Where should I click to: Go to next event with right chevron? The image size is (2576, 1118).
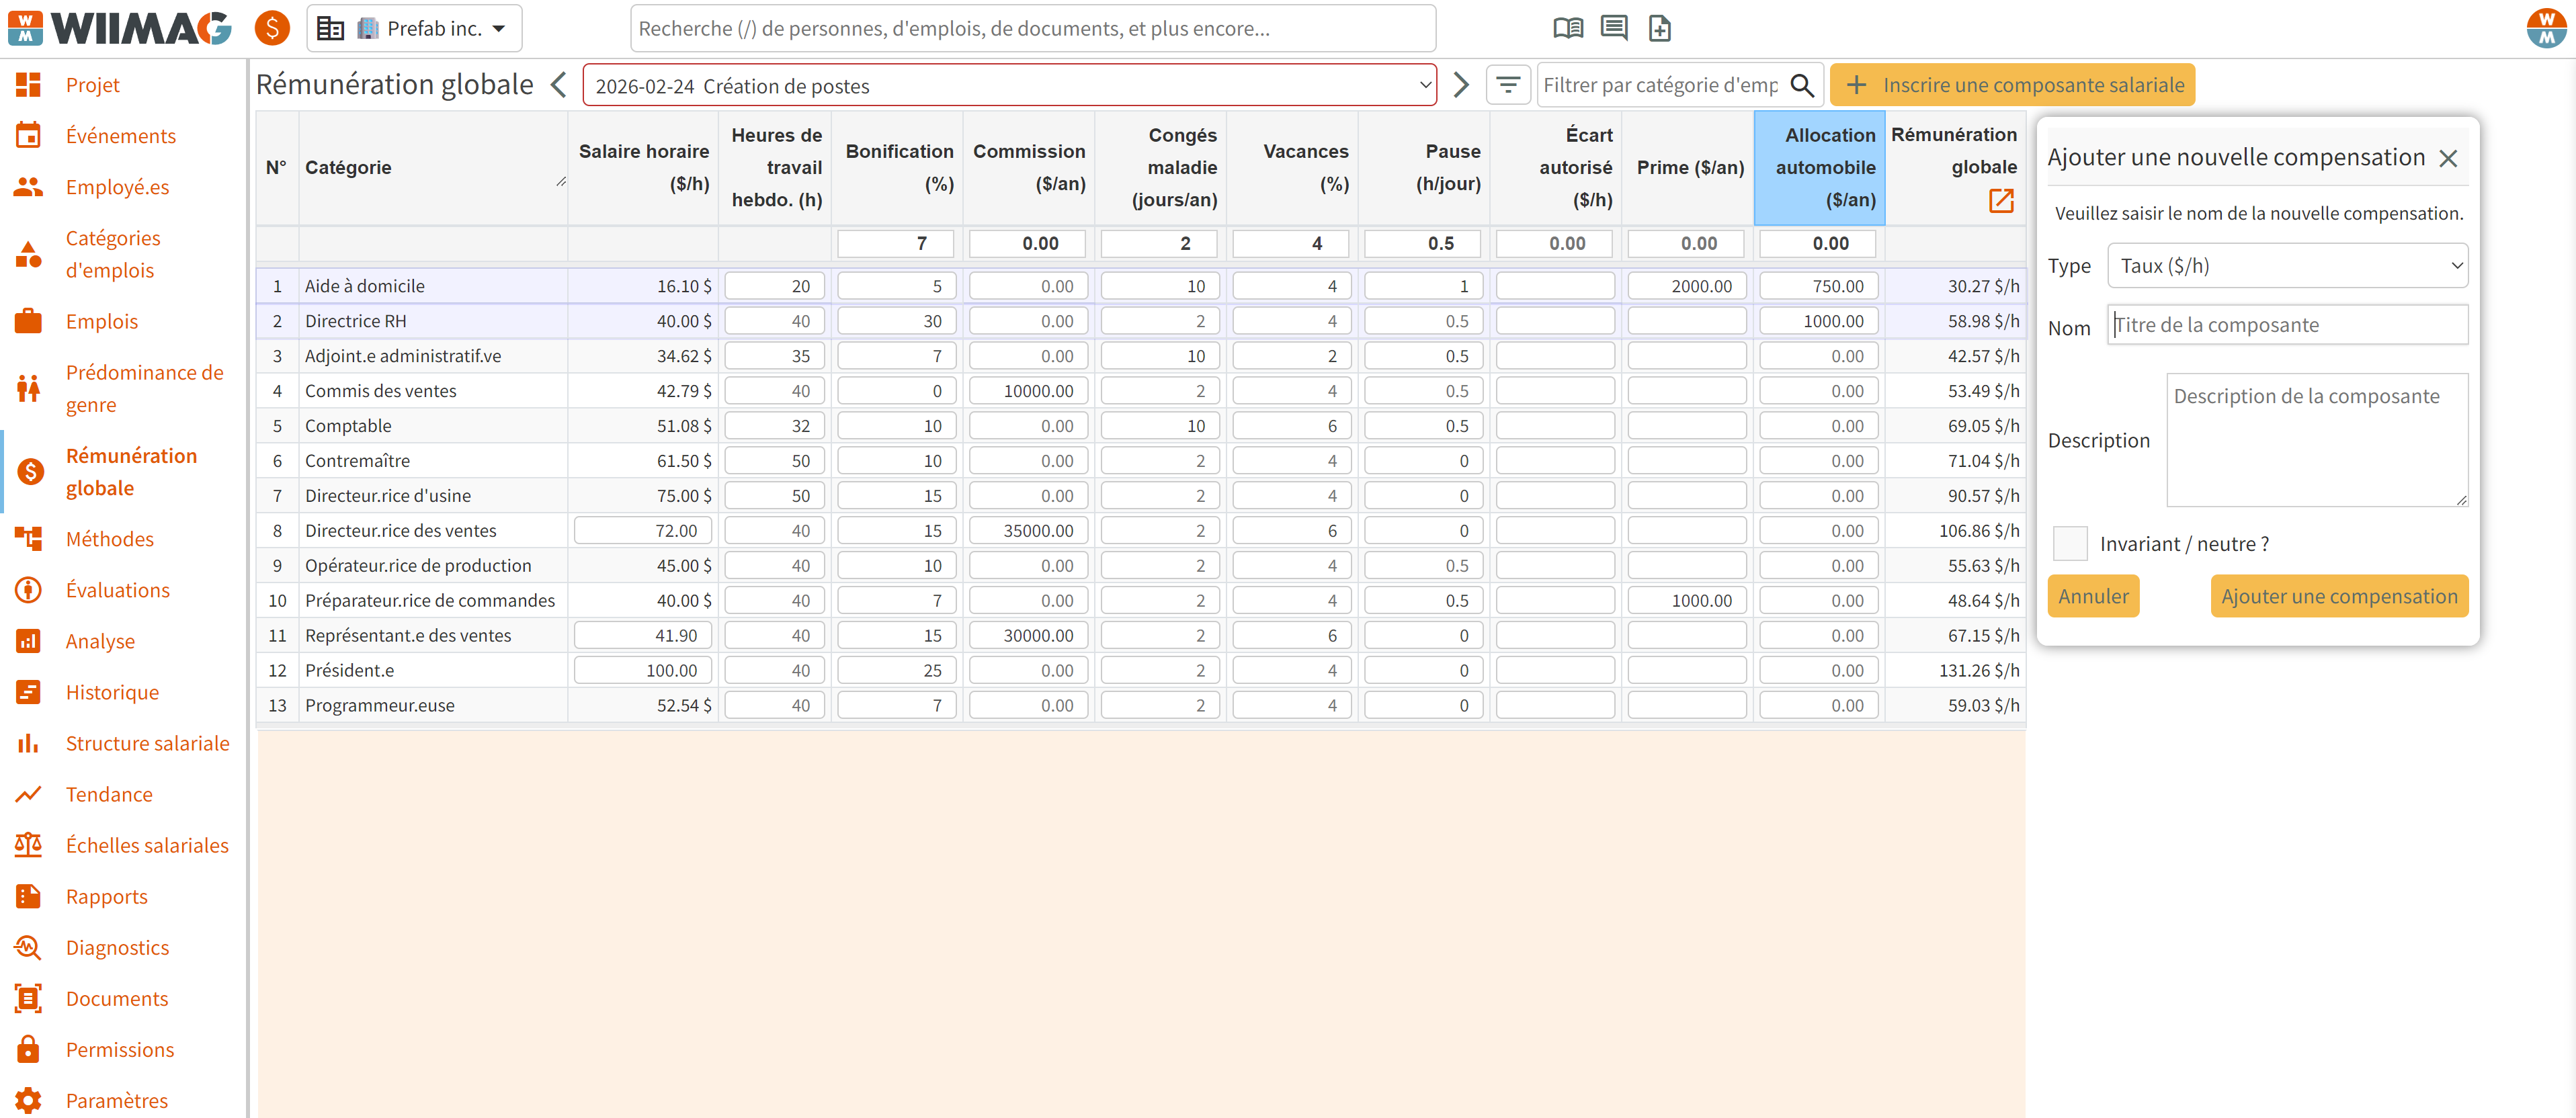tap(1461, 85)
